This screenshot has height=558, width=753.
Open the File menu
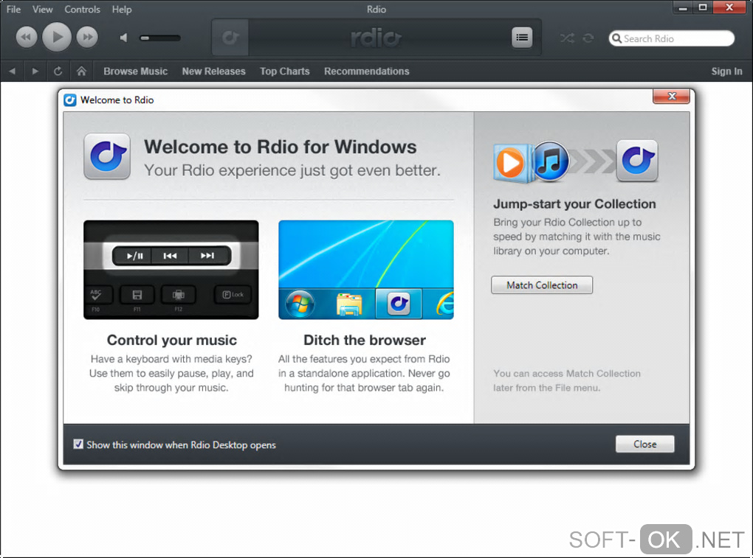(13, 9)
